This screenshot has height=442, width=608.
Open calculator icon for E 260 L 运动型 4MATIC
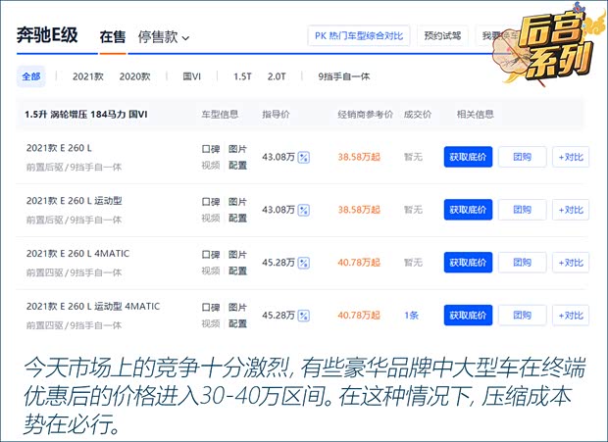(303, 316)
